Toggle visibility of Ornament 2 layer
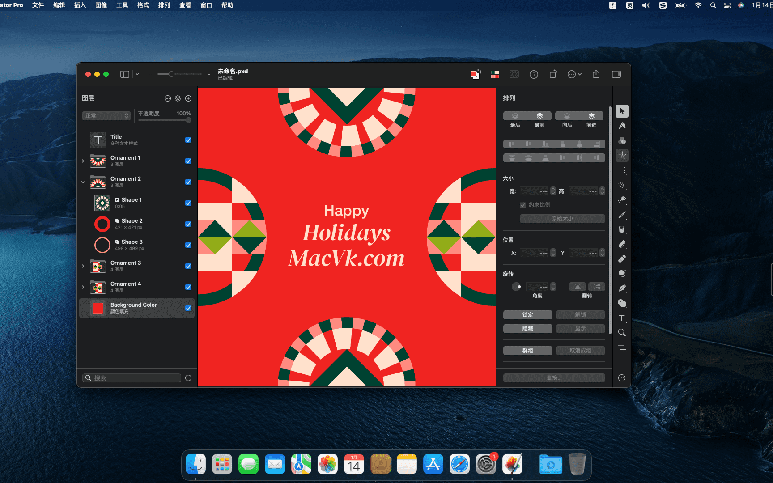The width and height of the screenshot is (773, 483). [188, 182]
